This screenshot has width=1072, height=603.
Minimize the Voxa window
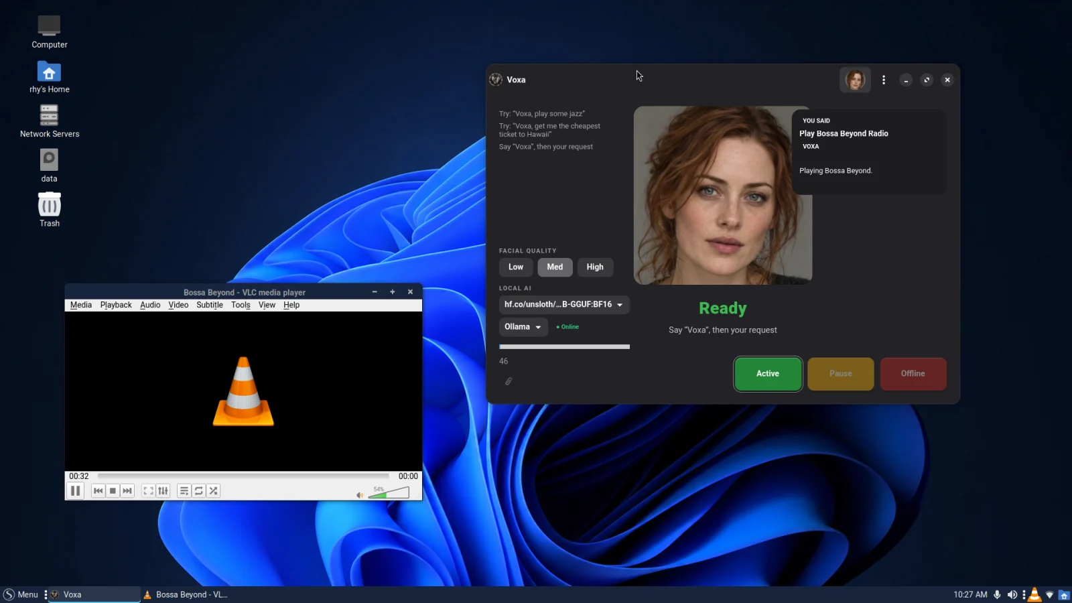[906, 80]
